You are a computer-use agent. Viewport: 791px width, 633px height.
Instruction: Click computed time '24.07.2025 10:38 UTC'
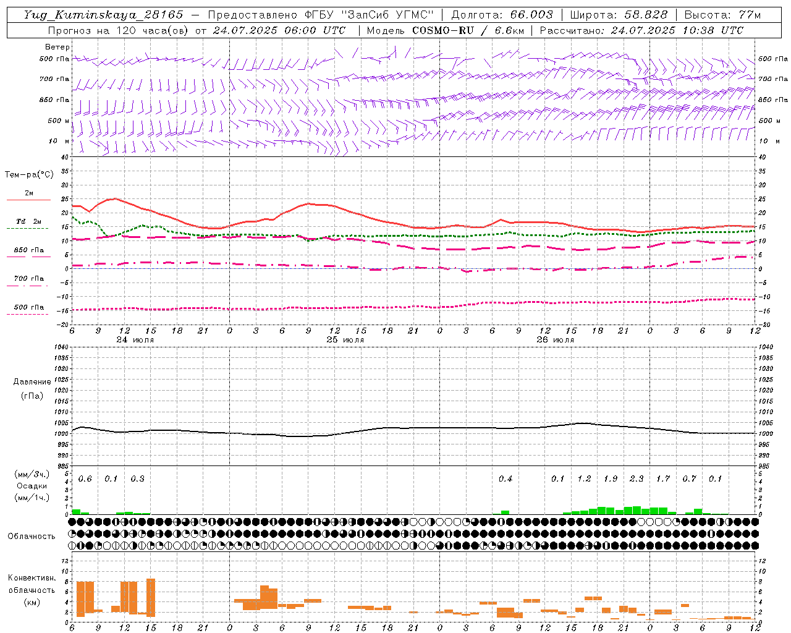point(677,30)
